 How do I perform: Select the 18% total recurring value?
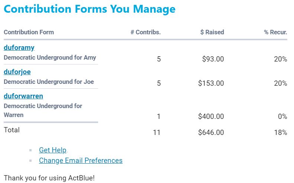click(281, 132)
